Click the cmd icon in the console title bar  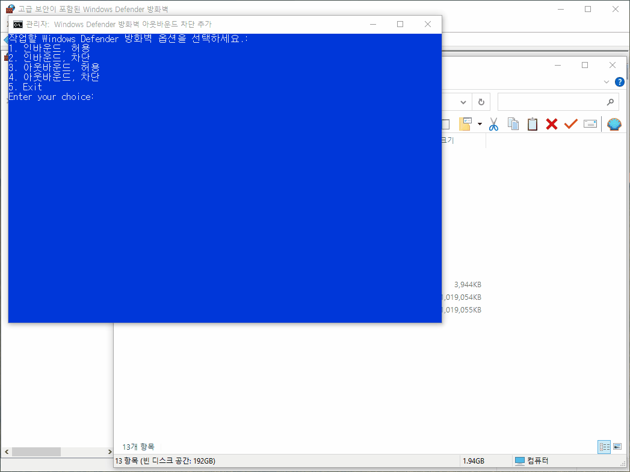tap(17, 25)
